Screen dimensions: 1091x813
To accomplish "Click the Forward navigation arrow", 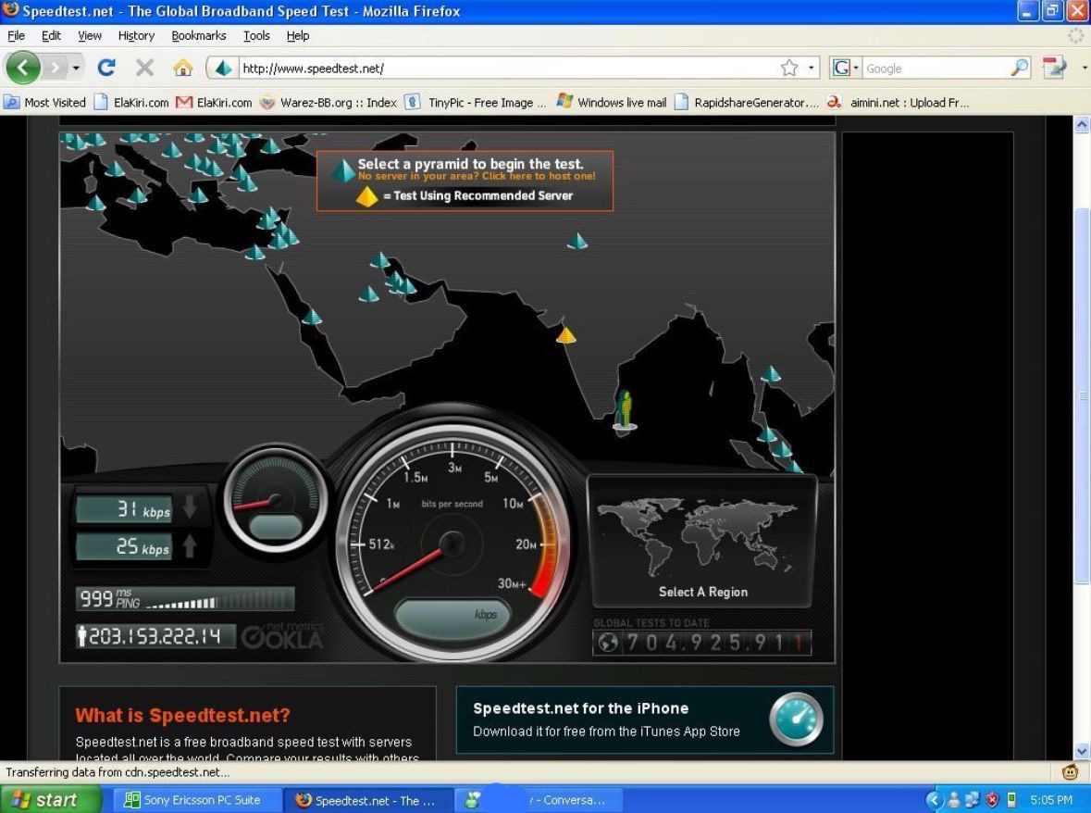I will (55, 68).
